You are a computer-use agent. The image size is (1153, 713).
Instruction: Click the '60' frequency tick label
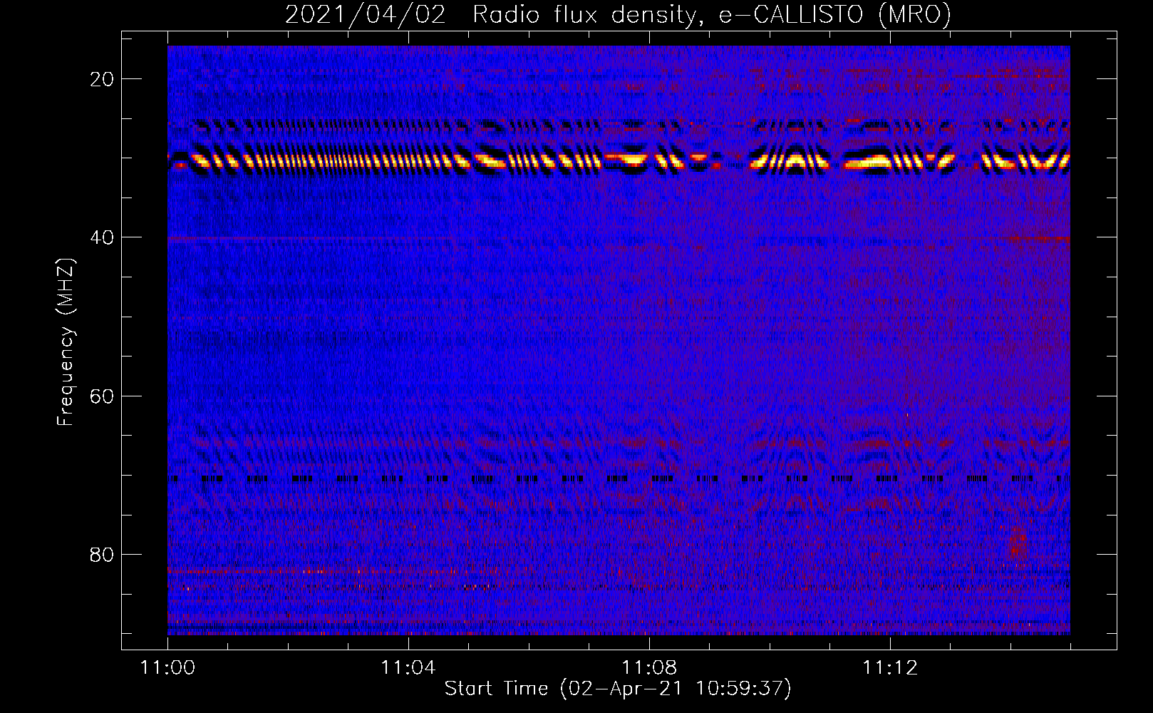point(102,396)
